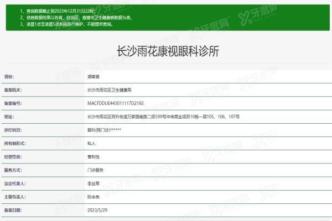This screenshot has height=221, width=332.
Task: Select the date 2023/5/29
Action: [x=97, y=210]
